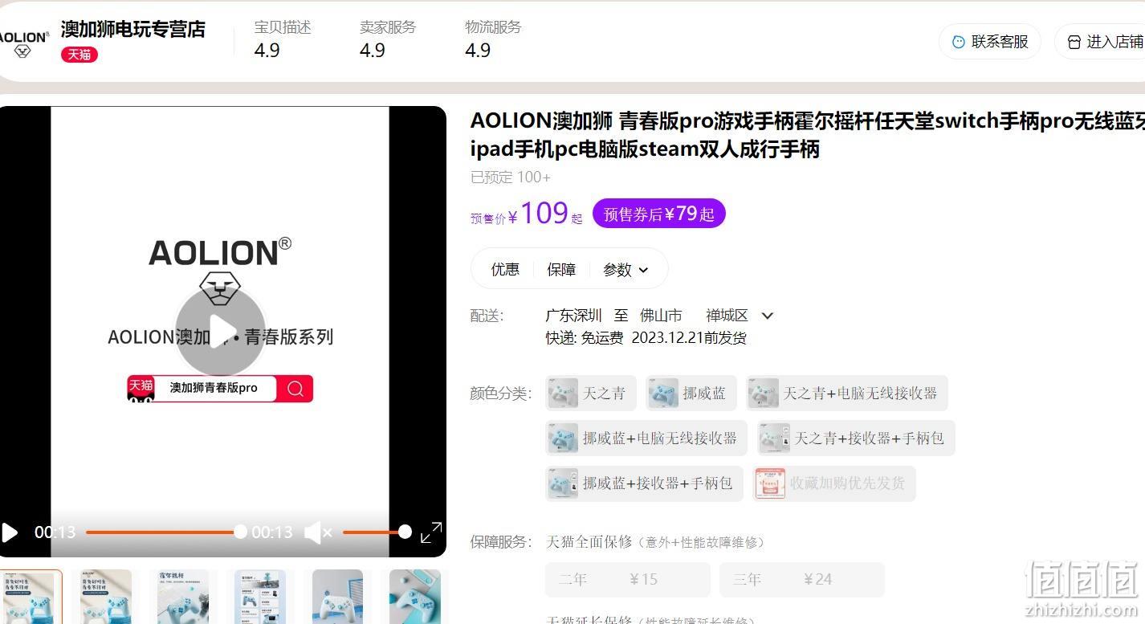Open third product thumbnail

pyautogui.click(x=183, y=597)
